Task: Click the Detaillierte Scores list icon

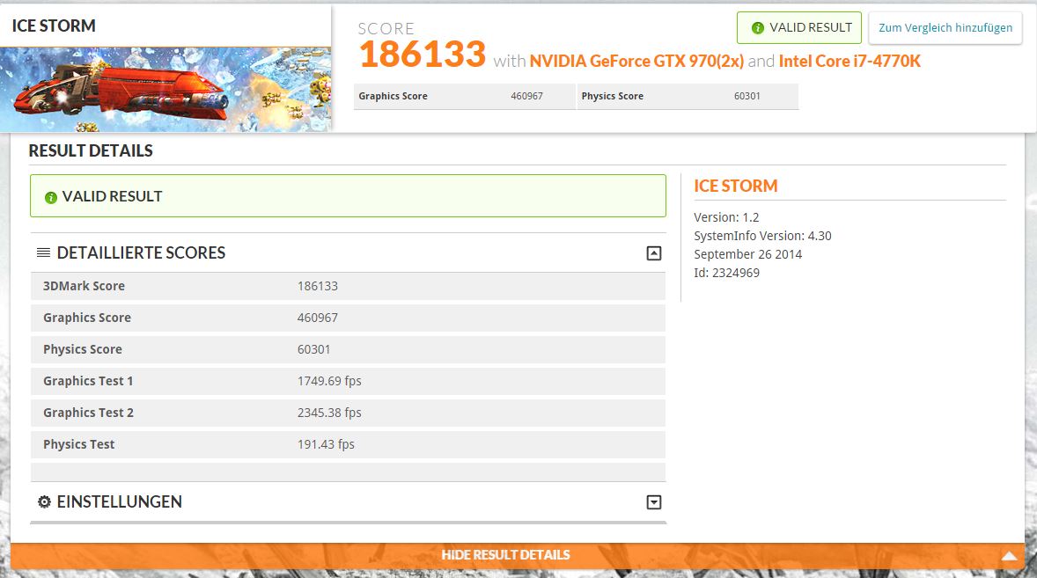Action: click(44, 252)
